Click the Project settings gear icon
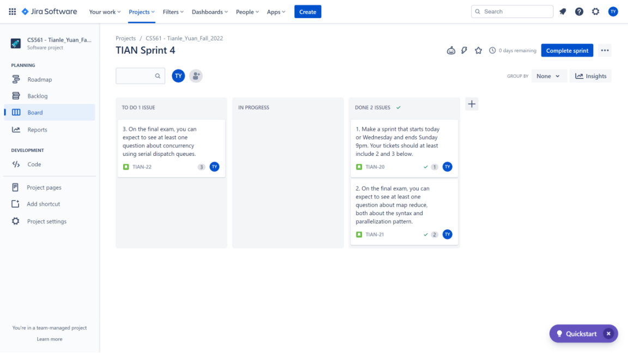 point(15,221)
